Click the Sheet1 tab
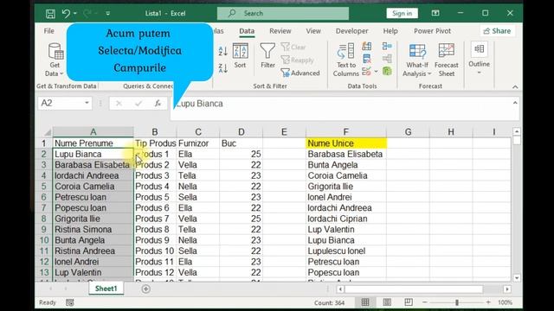This screenshot has height=311, width=554. (106, 289)
